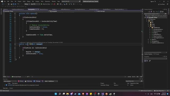Click the Sticky Notes taskbar icon
This screenshot has width=170, height=96.
[x=91, y=94]
